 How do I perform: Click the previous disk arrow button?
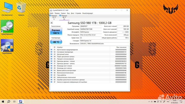[x=52, y=23]
